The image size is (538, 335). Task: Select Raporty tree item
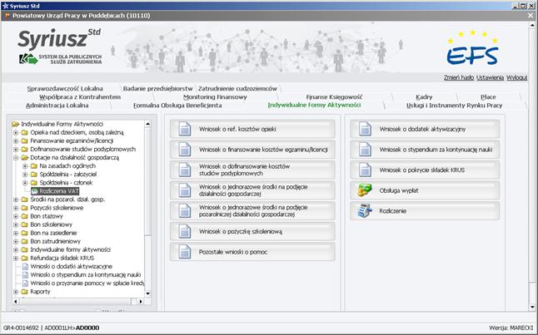pos(40,292)
